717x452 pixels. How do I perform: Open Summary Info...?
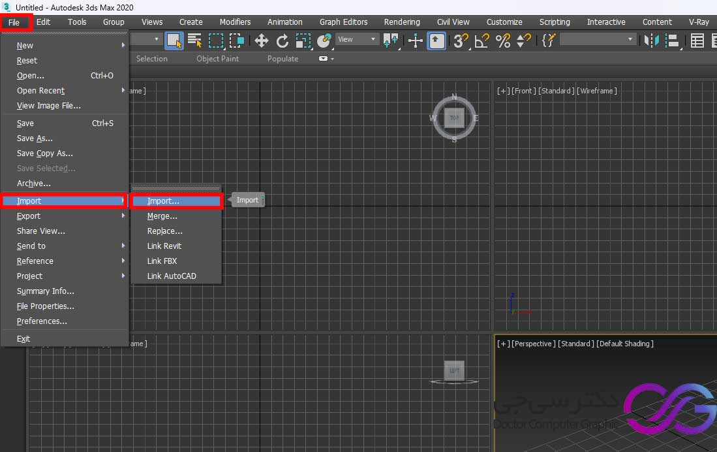(x=65, y=291)
